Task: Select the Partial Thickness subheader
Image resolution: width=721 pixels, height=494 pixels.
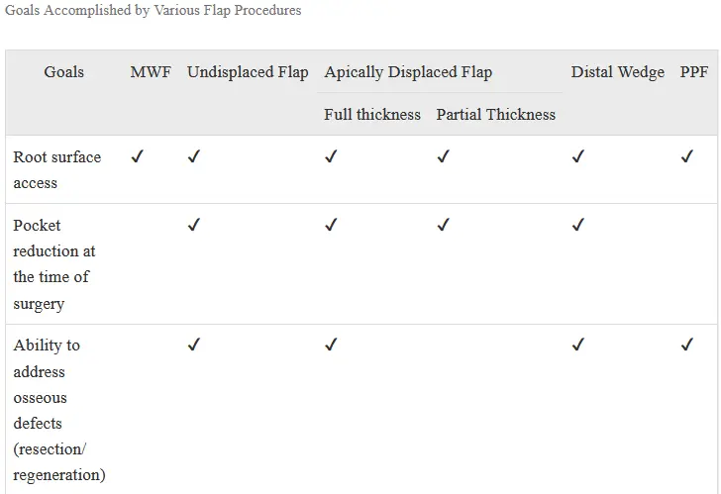Action: coord(495,115)
